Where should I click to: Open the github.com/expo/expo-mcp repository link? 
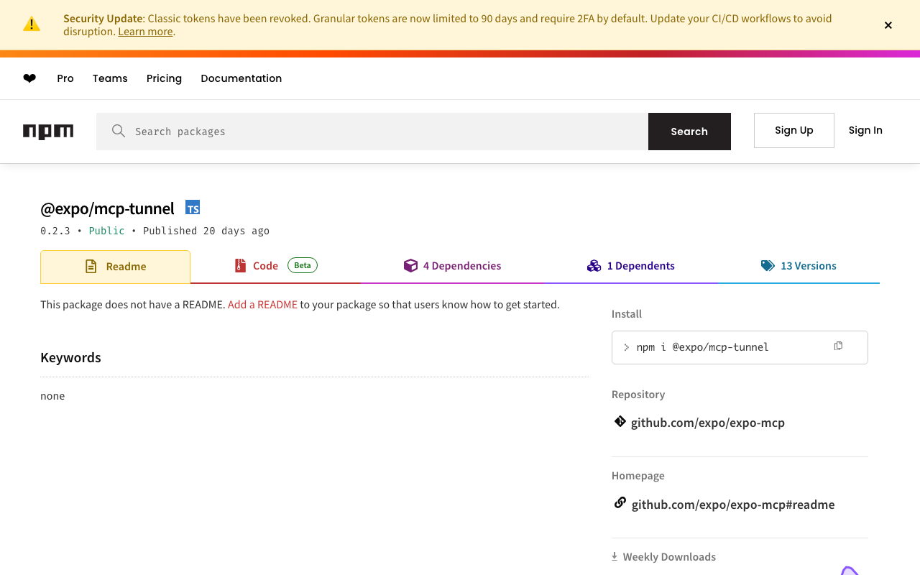(707, 423)
